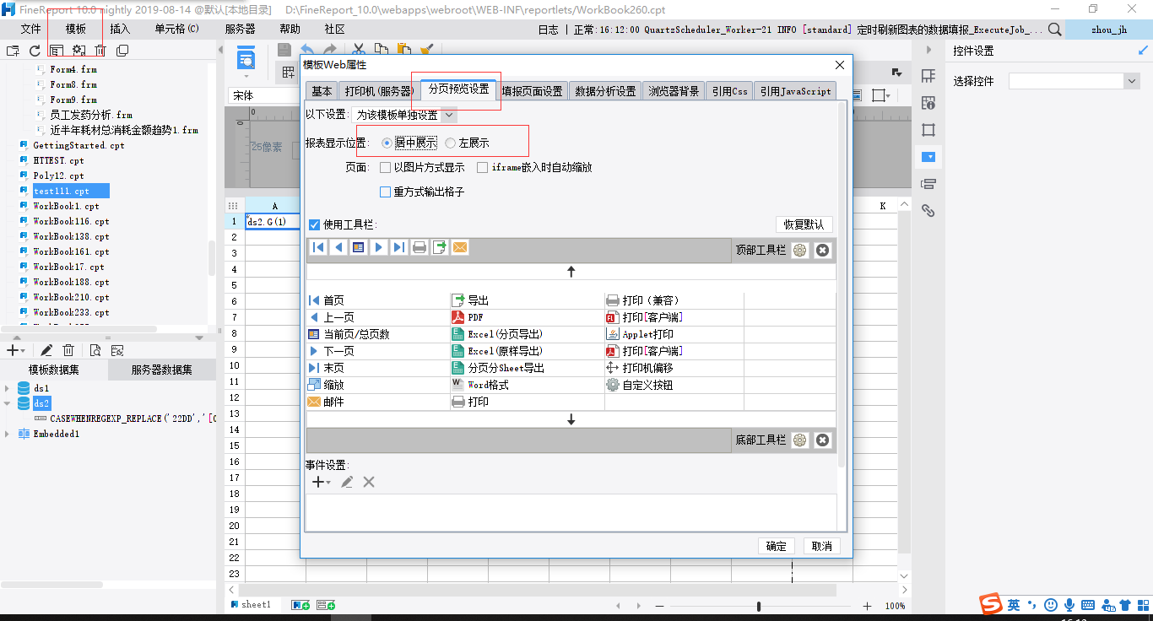The height and width of the screenshot is (621, 1153).
Task: Click last-page icon in the top toolbar strip
Action: click(399, 247)
